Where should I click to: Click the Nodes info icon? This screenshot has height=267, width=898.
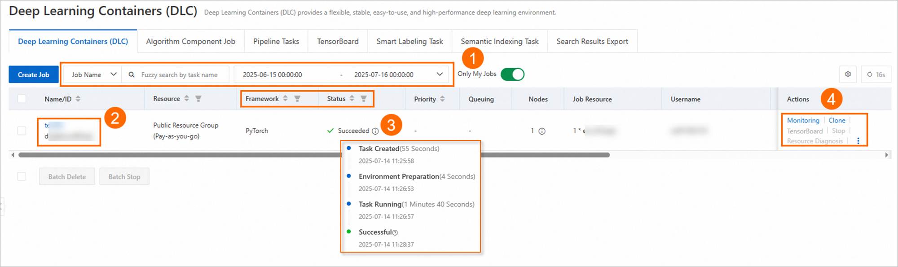pyautogui.click(x=542, y=131)
